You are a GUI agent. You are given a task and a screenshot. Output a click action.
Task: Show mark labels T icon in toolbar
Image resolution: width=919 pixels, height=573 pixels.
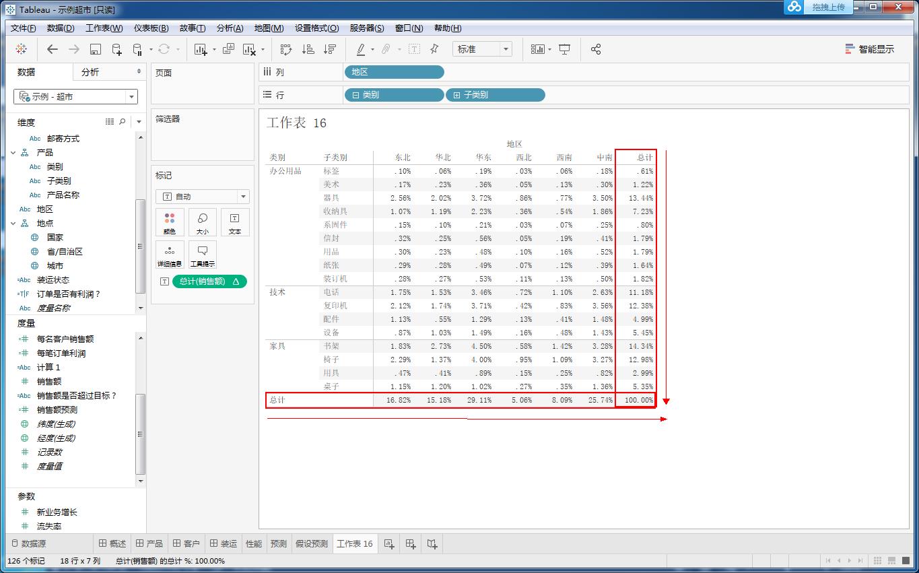click(x=414, y=49)
